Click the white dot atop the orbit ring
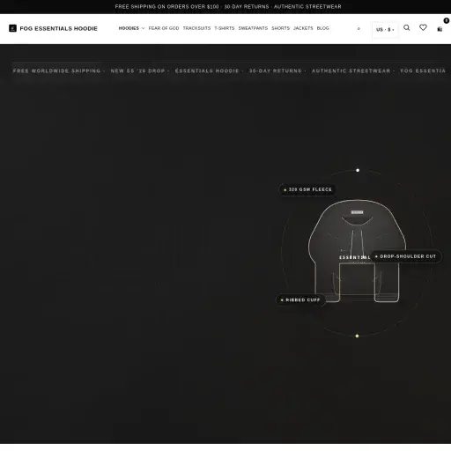Image resolution: width=451 pixels, height=451 pixels. (x=358, y=170)
